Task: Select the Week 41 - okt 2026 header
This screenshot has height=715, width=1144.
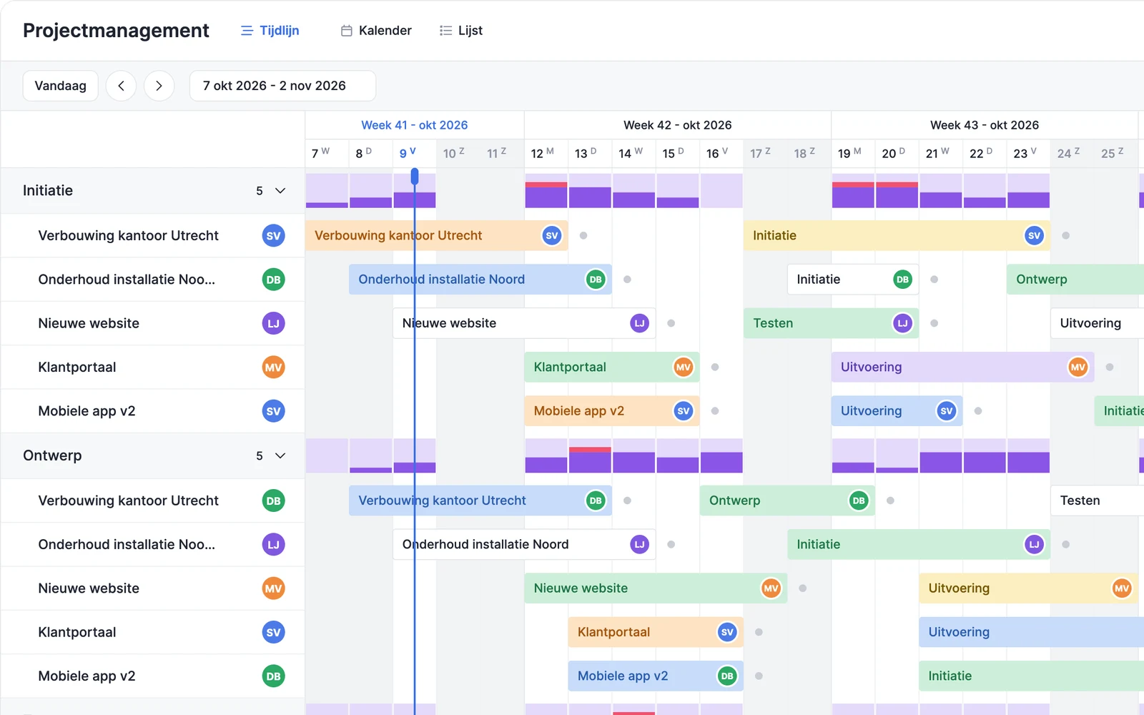Action: [415, 125]
